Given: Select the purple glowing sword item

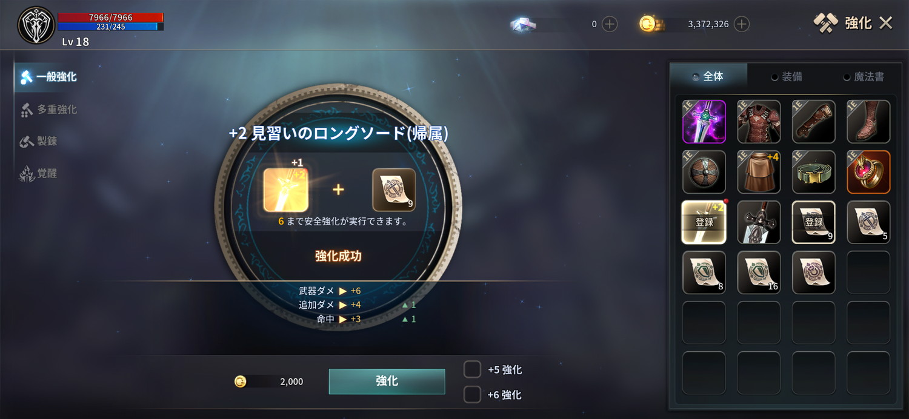Looking at the screenshot, I should coord(704,122).
